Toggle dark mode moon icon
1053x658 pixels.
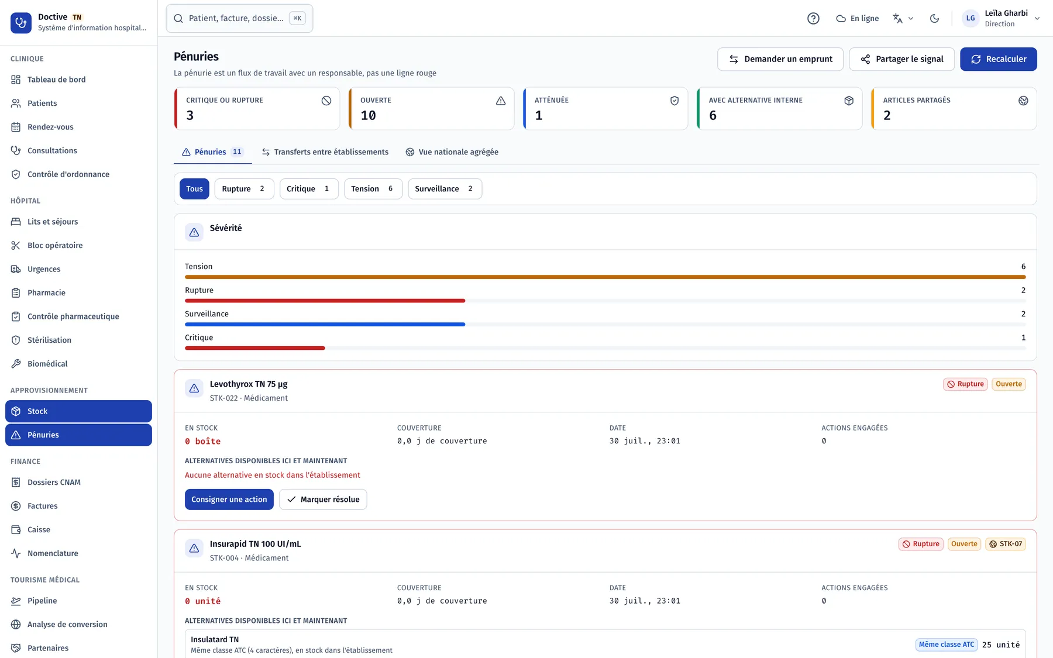[934, 18]
